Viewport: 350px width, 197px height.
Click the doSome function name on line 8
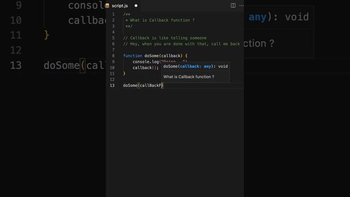point(151,56)
